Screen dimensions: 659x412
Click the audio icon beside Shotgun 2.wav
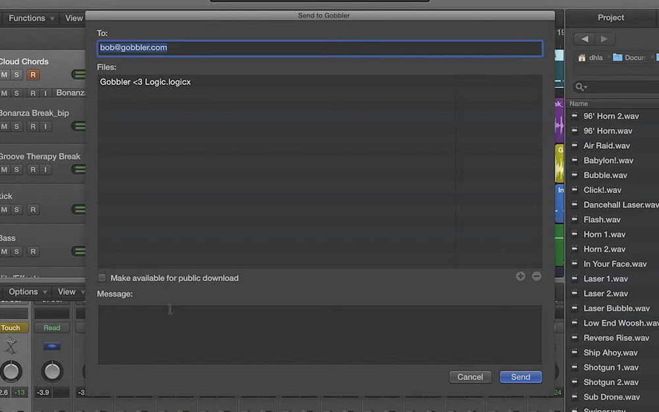[575, 381]
